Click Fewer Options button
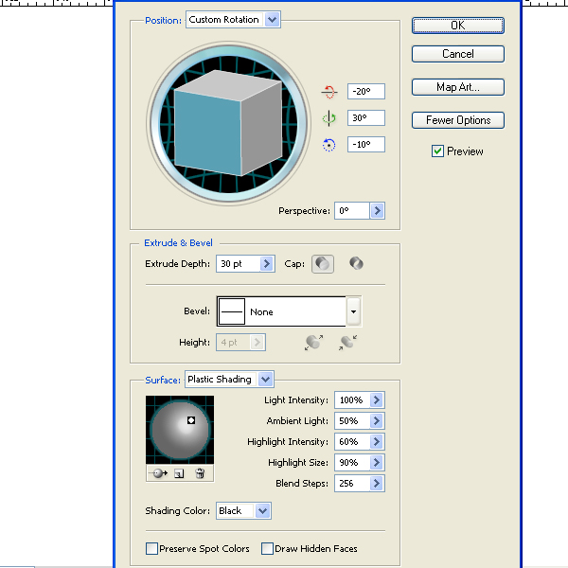The image size is (568, 568). [458, 120]
